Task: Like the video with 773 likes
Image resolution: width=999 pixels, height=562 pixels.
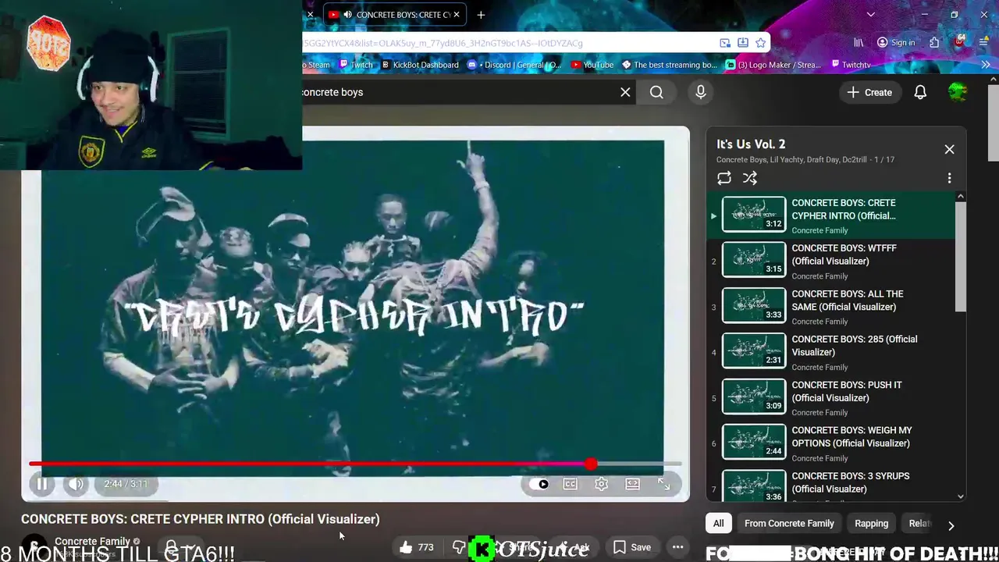Action: [417, 547]
